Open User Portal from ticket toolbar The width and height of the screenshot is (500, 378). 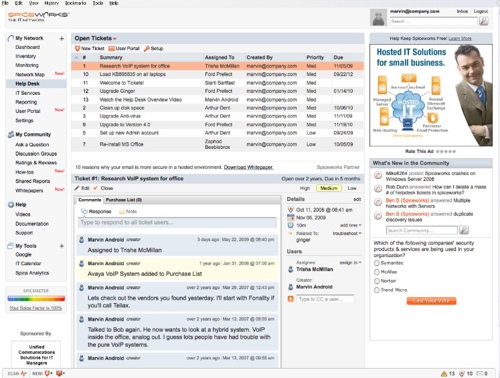coord(124,48)
